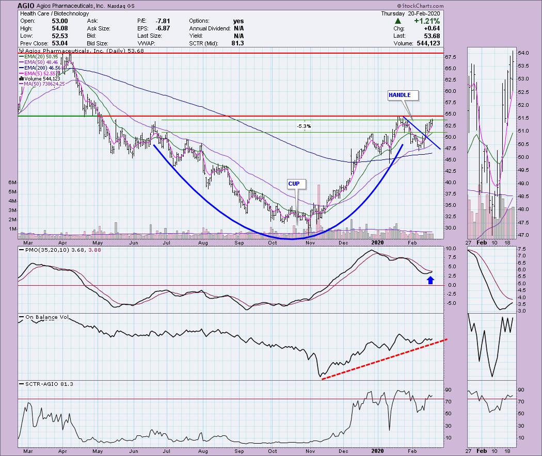Click the StockCharts.com watermark link
The width and height of the screenshot is (542, 456).
coord(420,6)
